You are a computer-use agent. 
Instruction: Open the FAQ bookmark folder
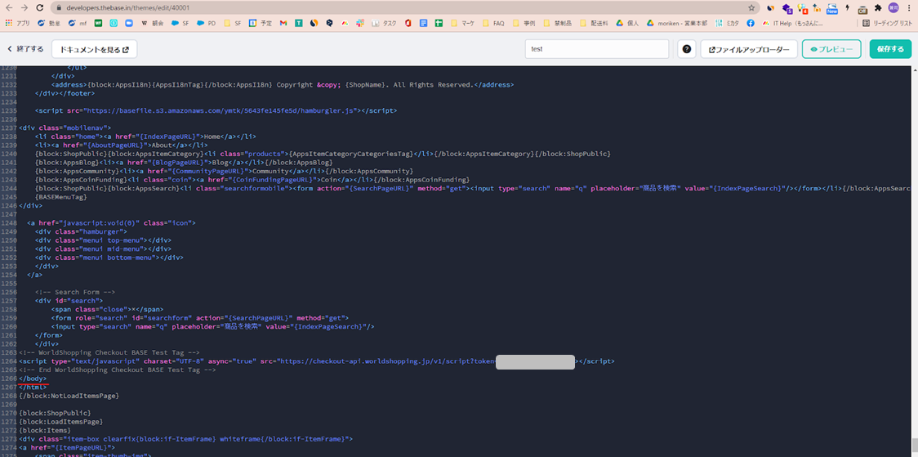pyautogui.click(x=493, y=24)
